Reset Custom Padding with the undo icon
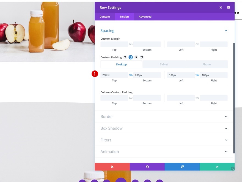 coord(142,57)
